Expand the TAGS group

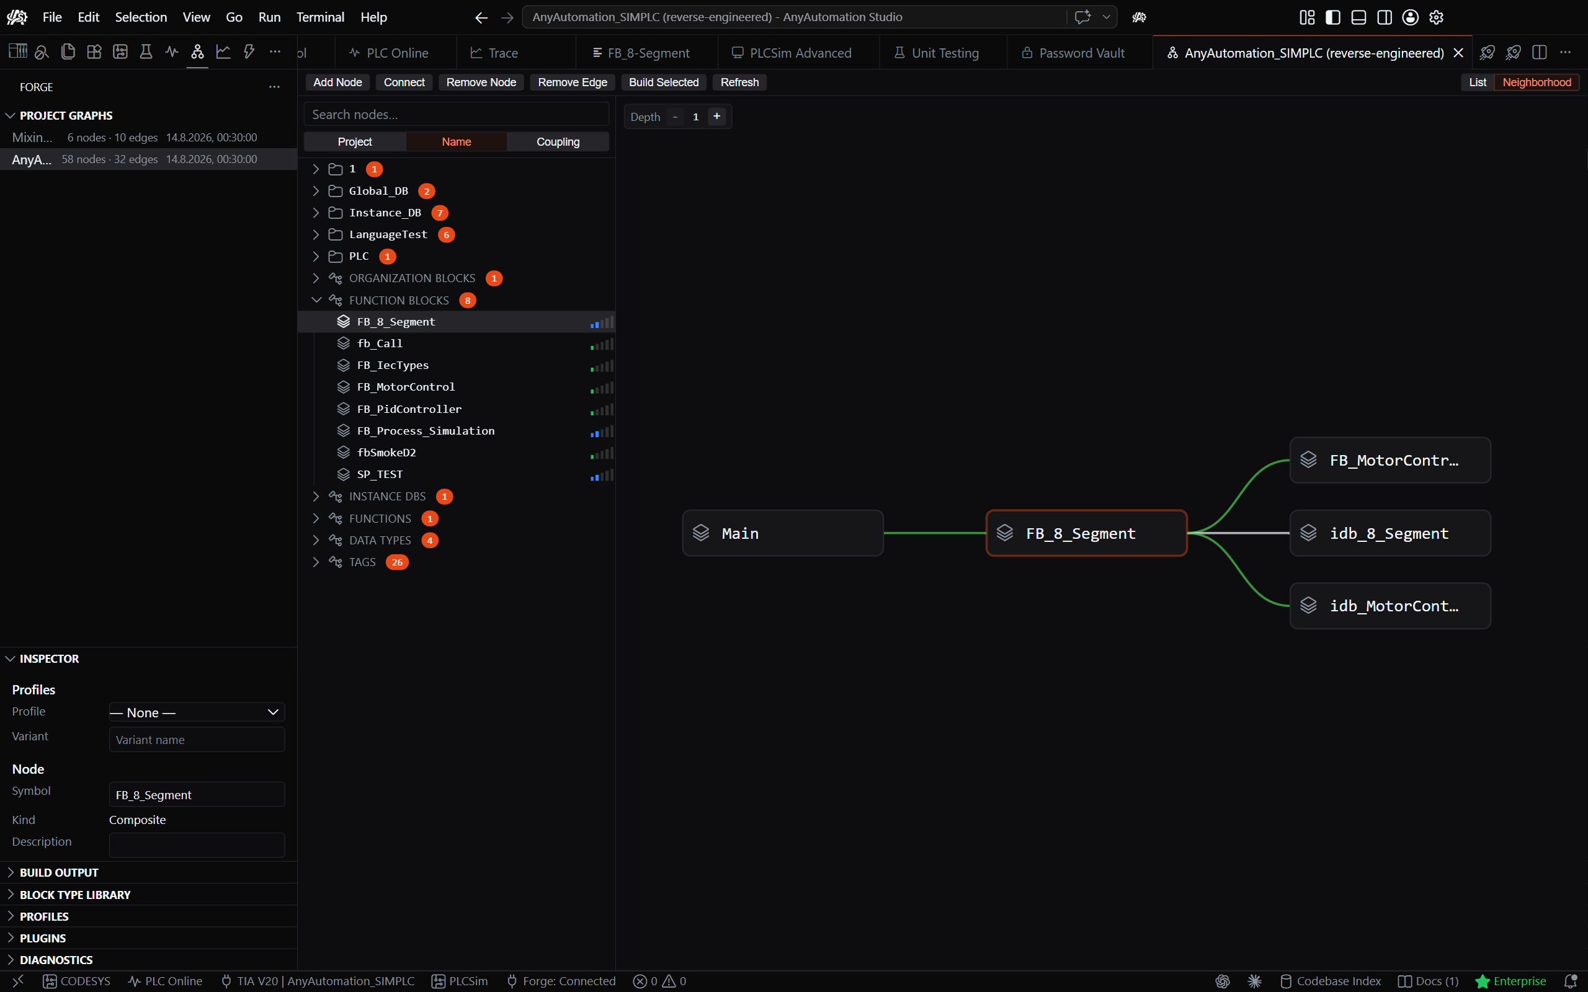(x=316, y=562)
